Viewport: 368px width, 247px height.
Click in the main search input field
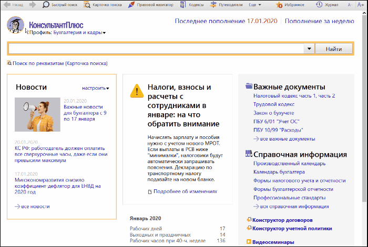[156, 49]
